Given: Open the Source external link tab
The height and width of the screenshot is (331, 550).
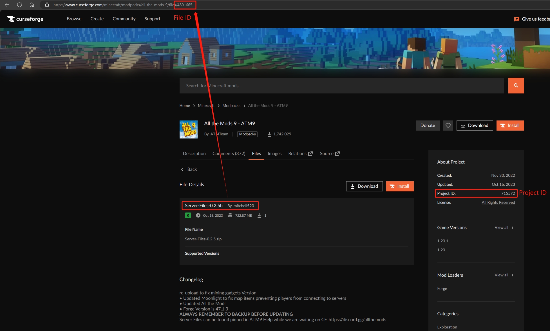Looking at the screenshot, I should (x=329, y=153).
